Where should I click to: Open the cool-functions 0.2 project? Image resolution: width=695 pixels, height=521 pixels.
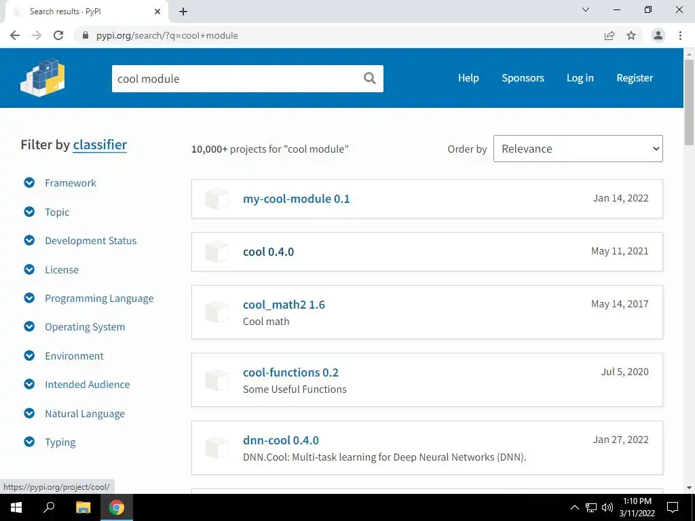(x=290, y=372)
